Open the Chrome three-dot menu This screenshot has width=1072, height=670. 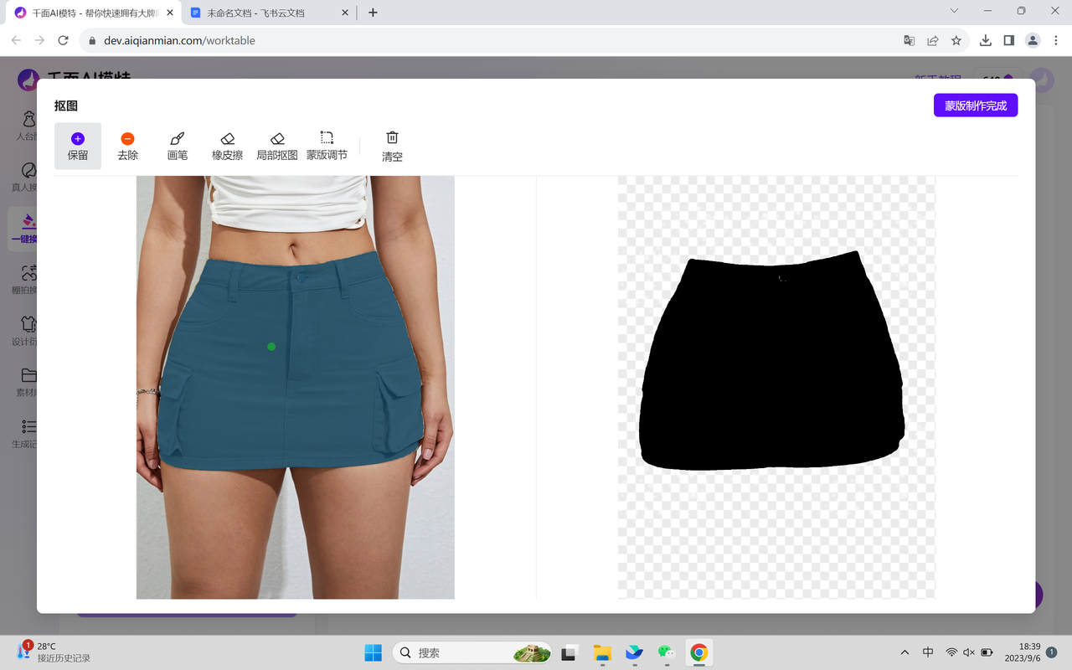click(x=1056, y=40)
